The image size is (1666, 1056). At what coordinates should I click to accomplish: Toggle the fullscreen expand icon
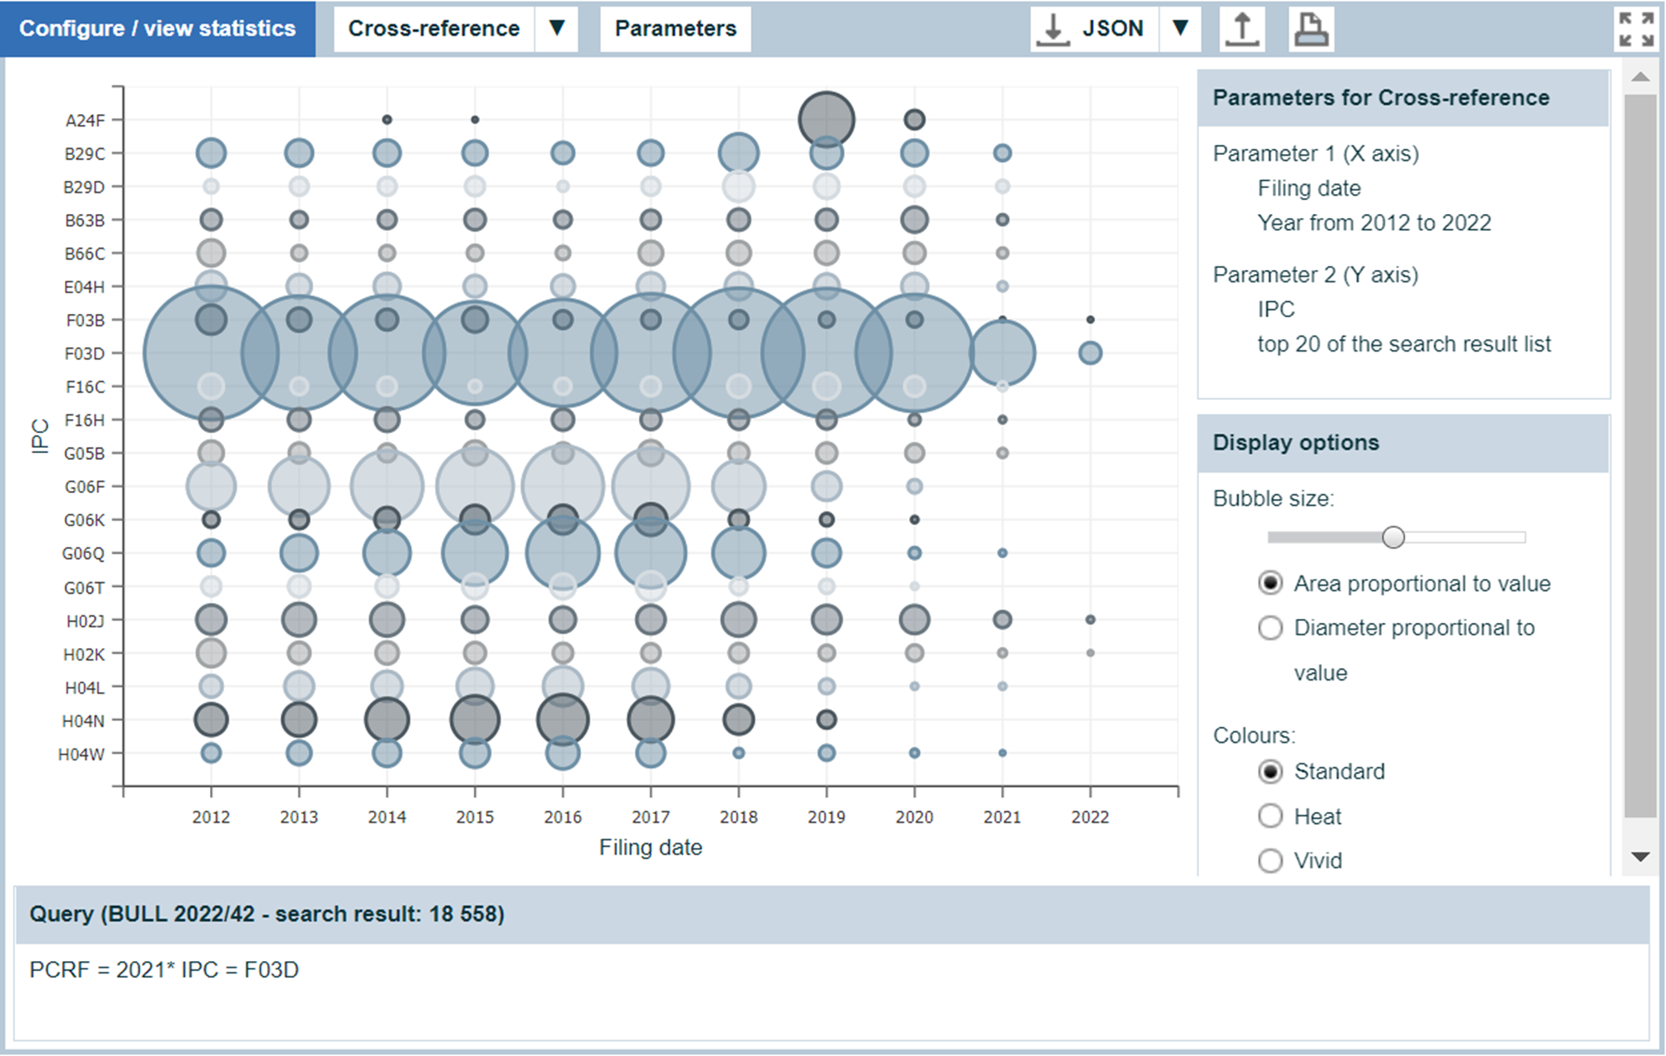pyautogui.click(x=1636, y=29)
